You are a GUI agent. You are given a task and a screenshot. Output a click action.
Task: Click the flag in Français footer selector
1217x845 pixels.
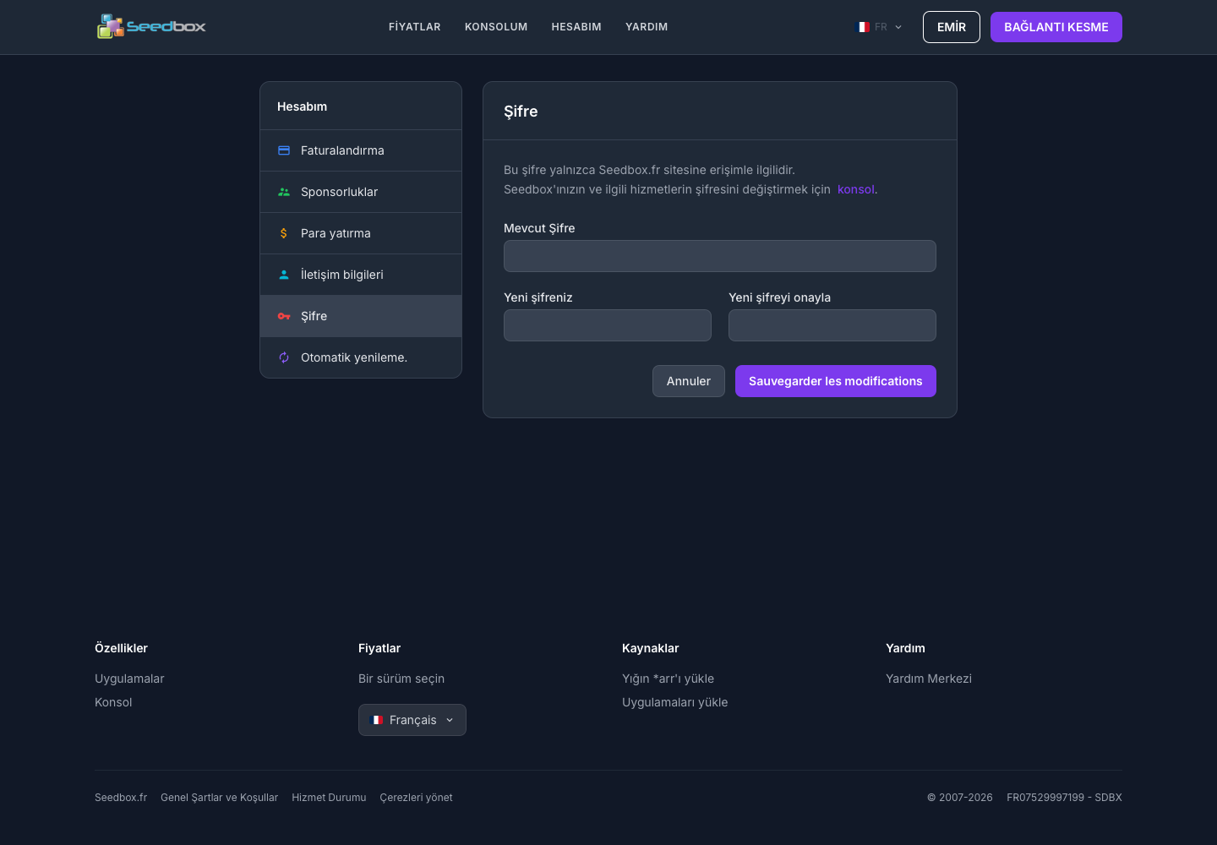tap(378, 720)
